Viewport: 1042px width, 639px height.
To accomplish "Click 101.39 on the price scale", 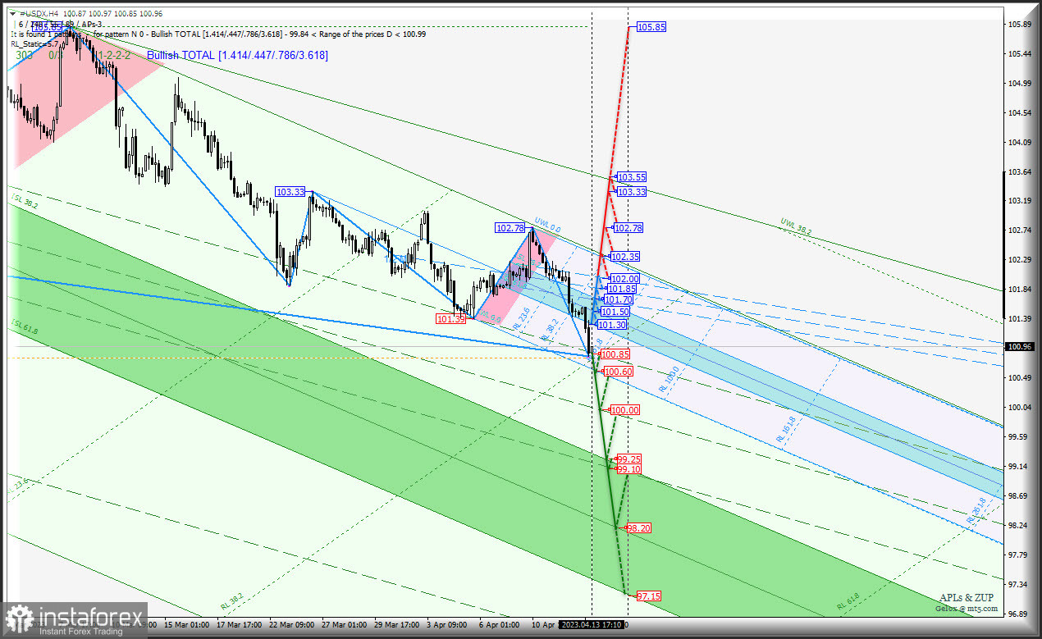I will [x=1020, y=319].
